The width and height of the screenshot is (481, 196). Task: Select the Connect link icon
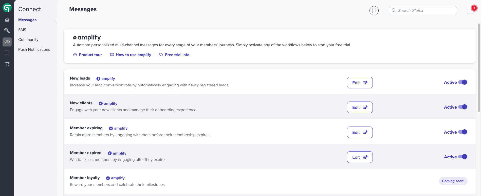[x=7, y=42]
